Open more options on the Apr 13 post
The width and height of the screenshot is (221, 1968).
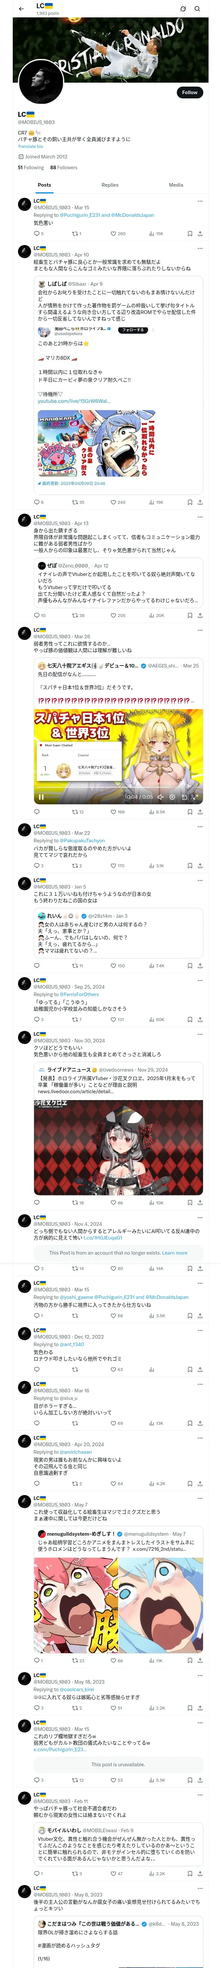click(x=200, y=517)
